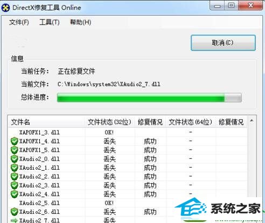This screenshot has height=223, width=265.
Task: Select the XAudio2_6.dll file name
Action: pos(39,212)
